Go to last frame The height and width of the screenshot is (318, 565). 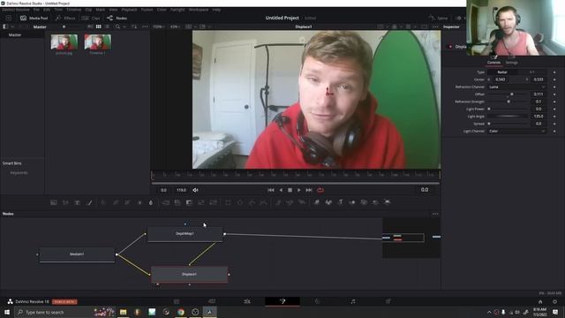309,190
